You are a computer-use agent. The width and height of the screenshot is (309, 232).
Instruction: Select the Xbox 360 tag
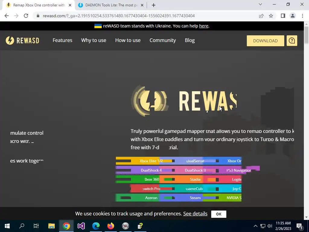coord(151,179)
